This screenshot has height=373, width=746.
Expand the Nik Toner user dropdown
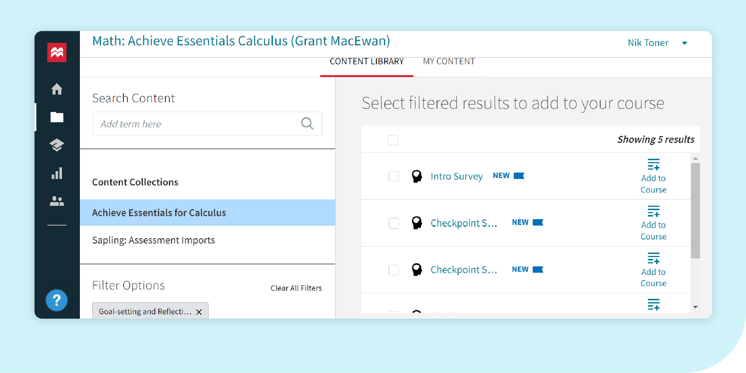pyautogui.click(x=684, y=43)
